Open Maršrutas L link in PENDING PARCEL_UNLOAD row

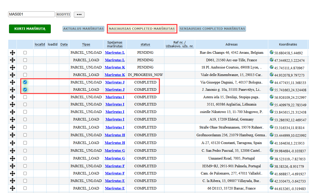click(x=115, y=53)
